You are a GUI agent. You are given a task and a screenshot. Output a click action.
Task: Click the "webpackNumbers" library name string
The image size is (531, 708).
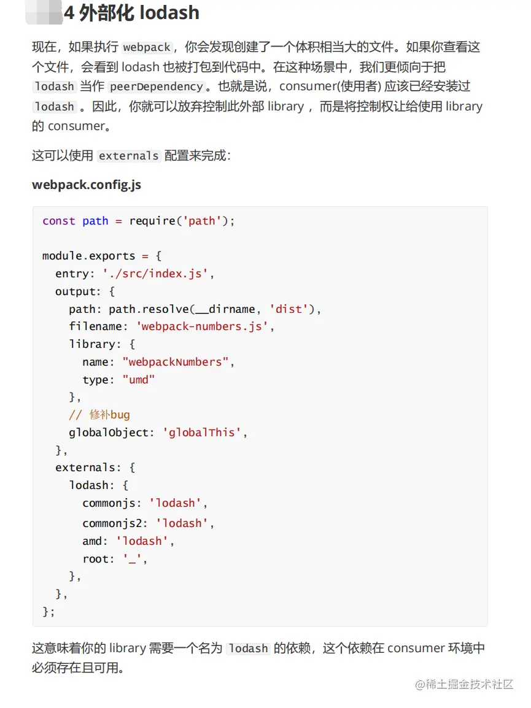(175, 362)
